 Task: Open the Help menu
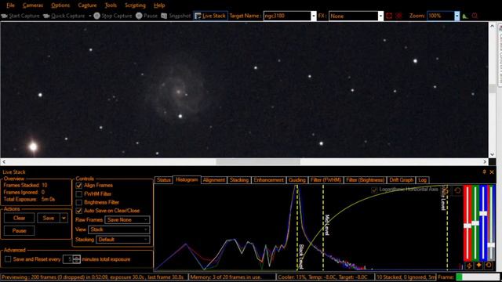tap(159, 5)
